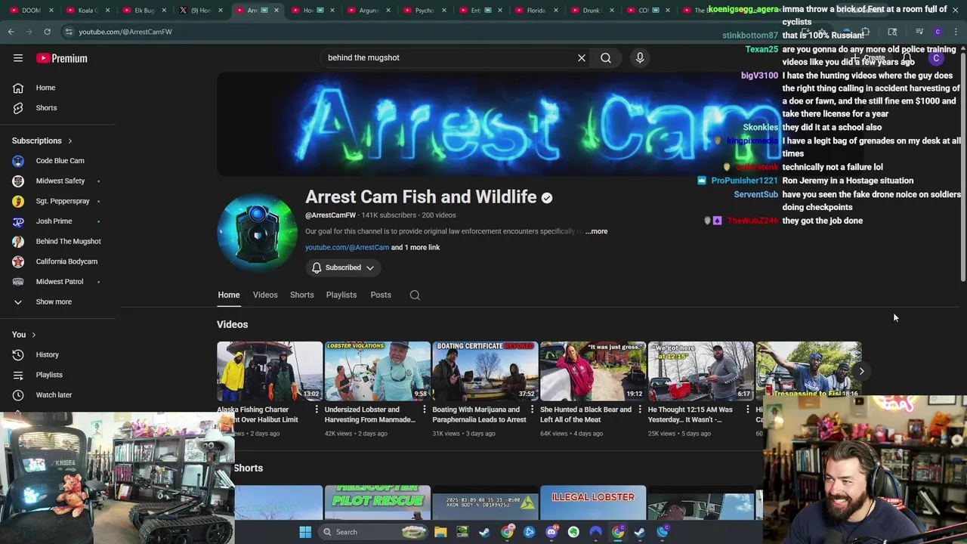Open Discord from the taskbar
Screen dimensions: 967x544
pos(551,532)
